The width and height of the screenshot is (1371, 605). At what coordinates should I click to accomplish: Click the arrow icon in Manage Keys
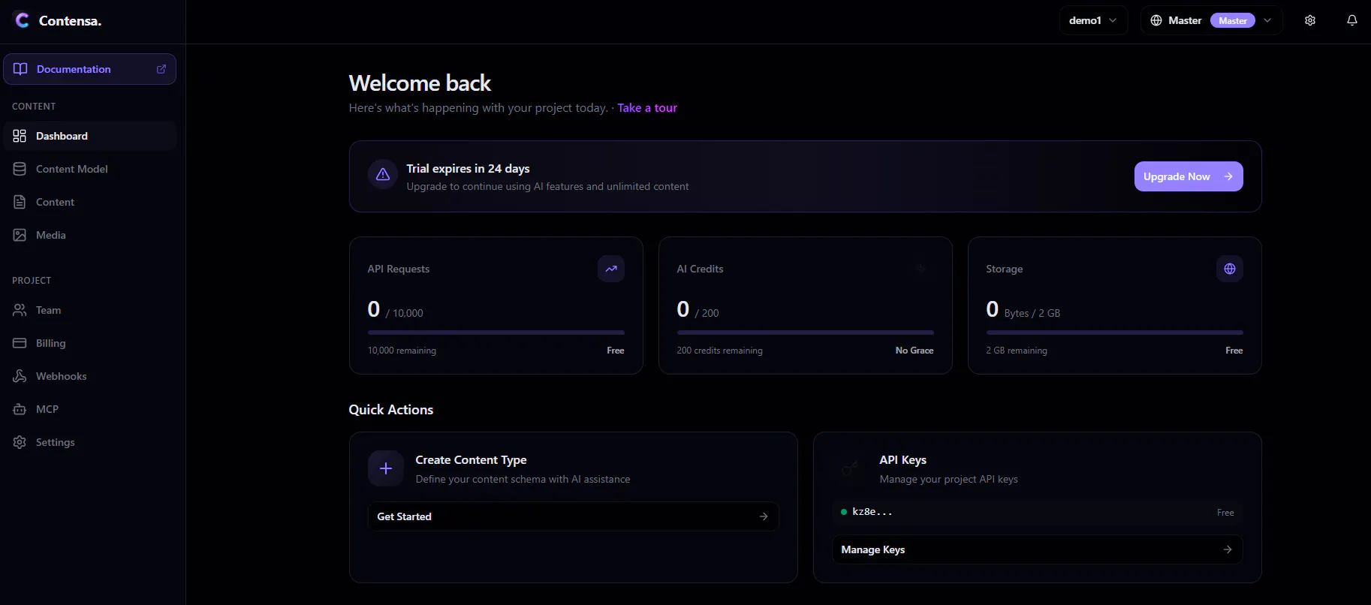[1228, 549]
